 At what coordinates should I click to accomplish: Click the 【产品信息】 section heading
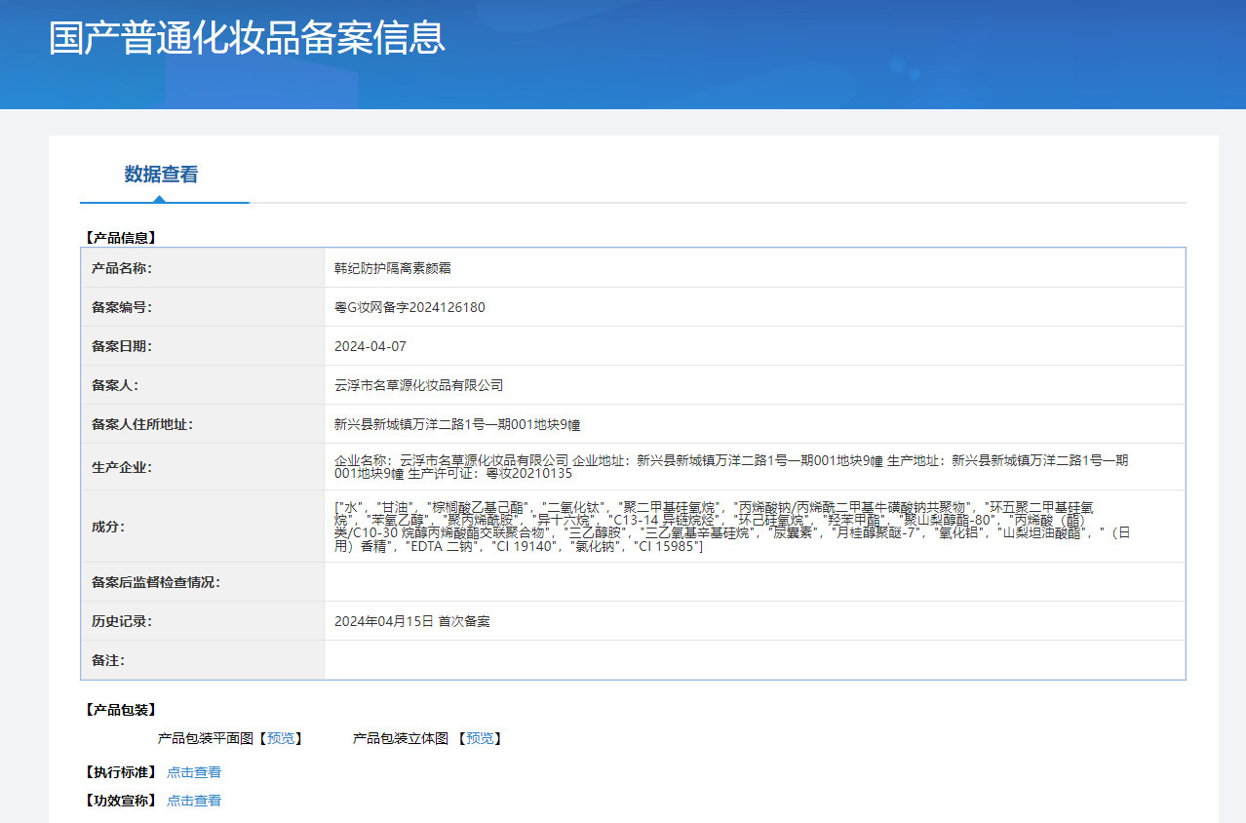coord(120,237)
